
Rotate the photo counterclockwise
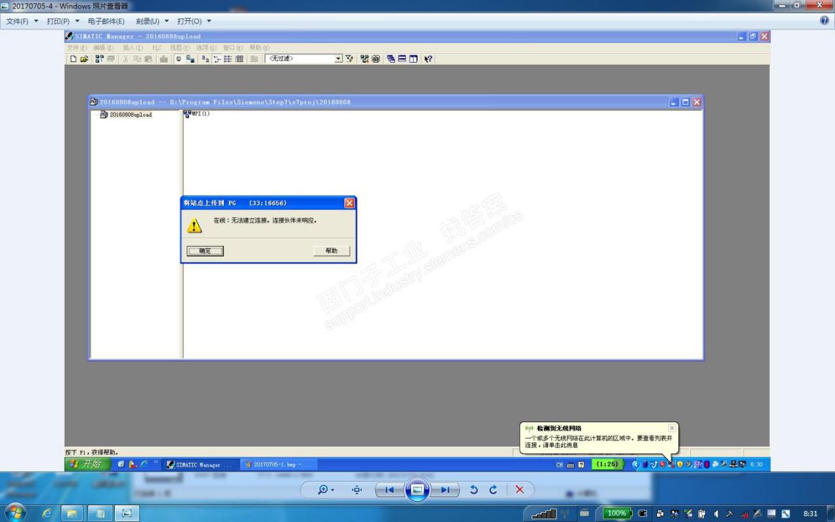(x=474, y=489)
